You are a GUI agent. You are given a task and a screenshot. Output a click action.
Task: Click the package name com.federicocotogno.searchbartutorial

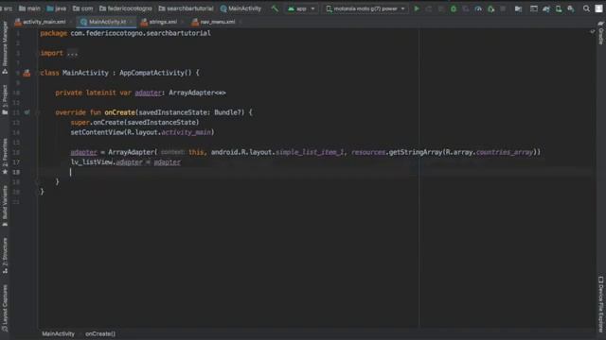click(x=141, y=33)
